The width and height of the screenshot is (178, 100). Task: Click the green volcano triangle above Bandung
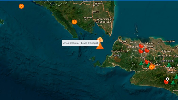point(169,65)
